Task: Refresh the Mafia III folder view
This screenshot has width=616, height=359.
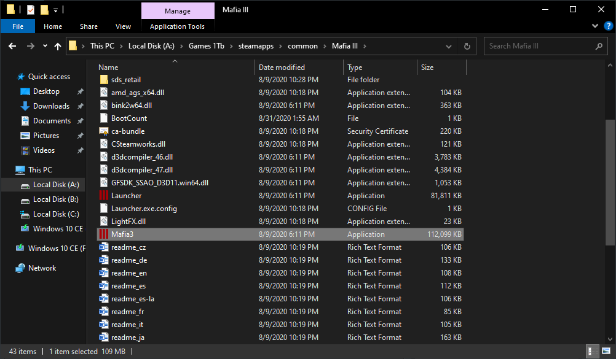Action: pyautogui.click(x=467, y=46)
